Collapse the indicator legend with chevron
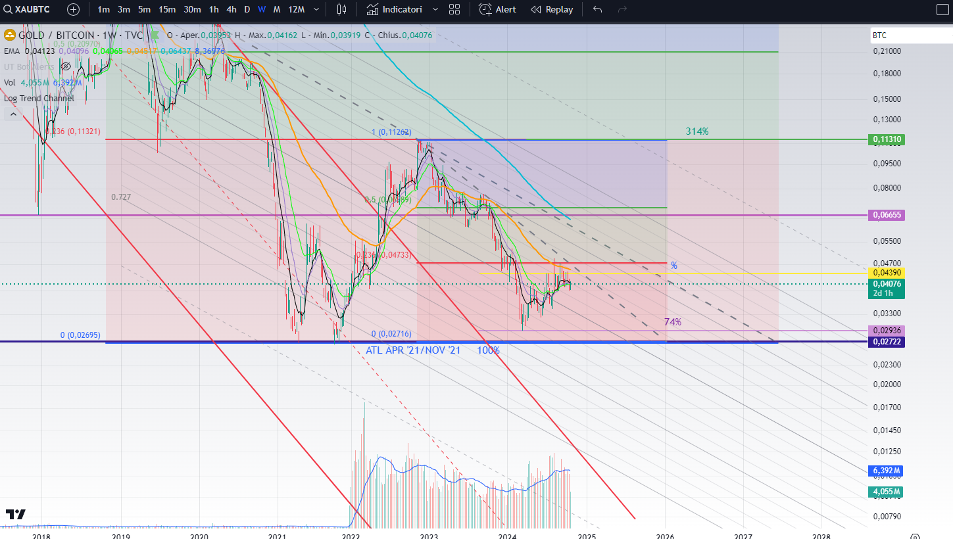 [12, 114]
